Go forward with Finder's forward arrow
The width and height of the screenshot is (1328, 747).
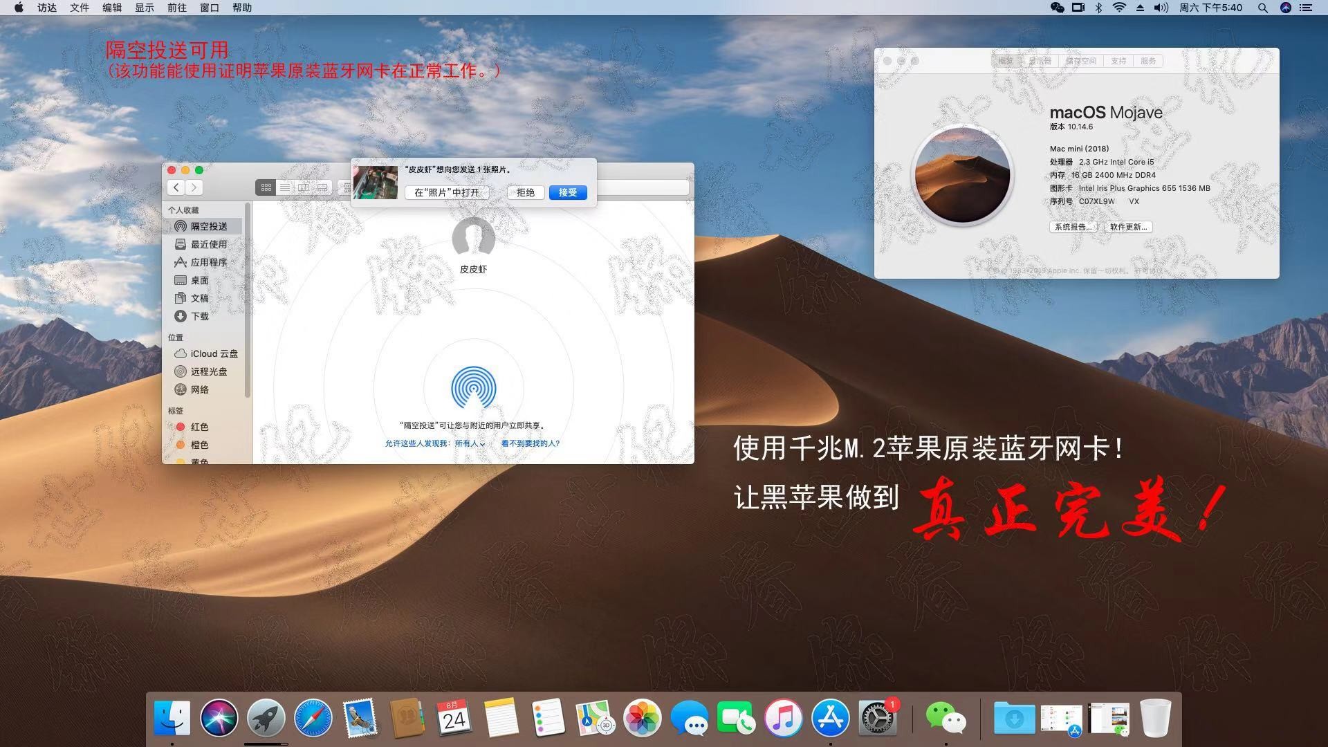194,187
